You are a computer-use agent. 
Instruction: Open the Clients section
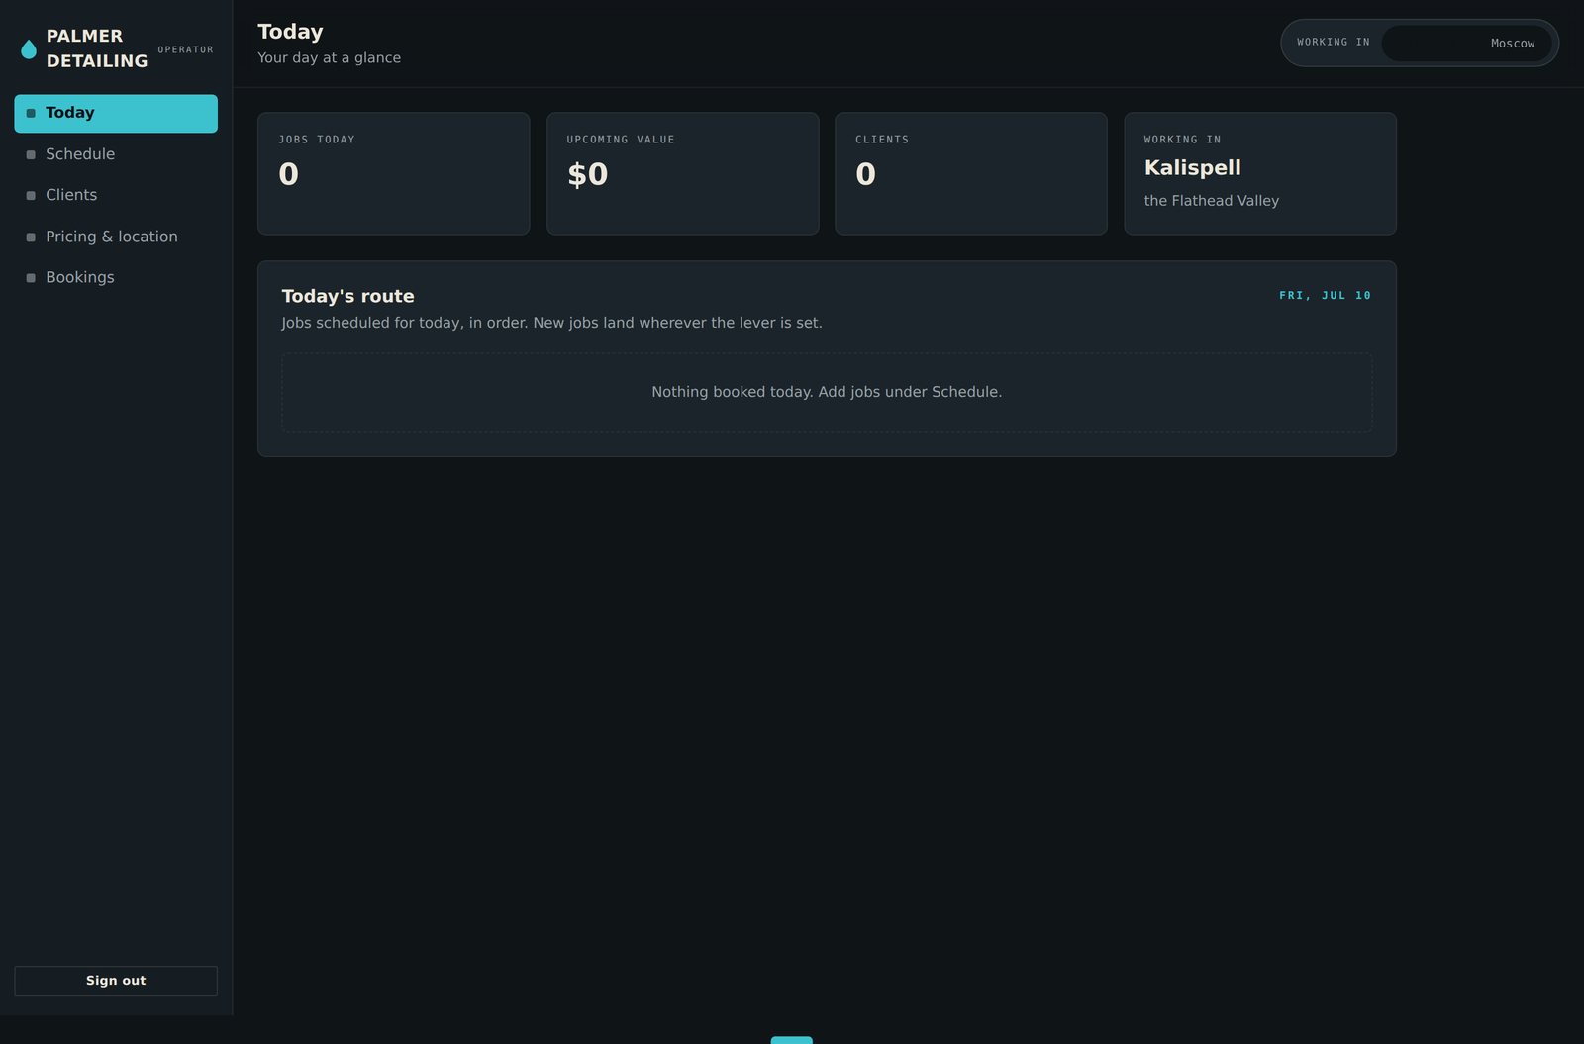(x=116, y=195)
